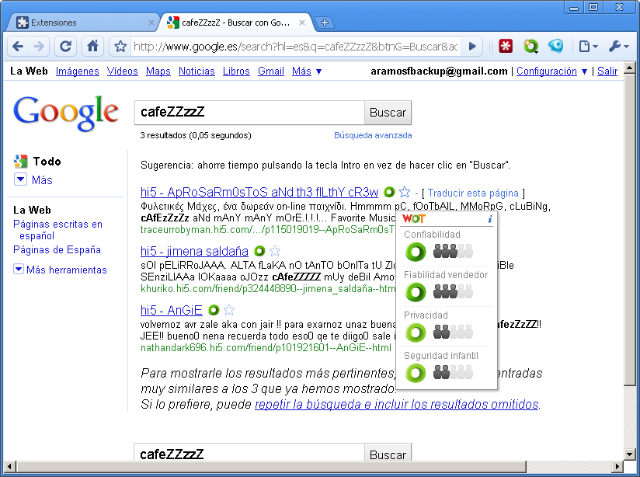
Task: Reload the page with the refresh icon
Action: click(x=66, y=47)
